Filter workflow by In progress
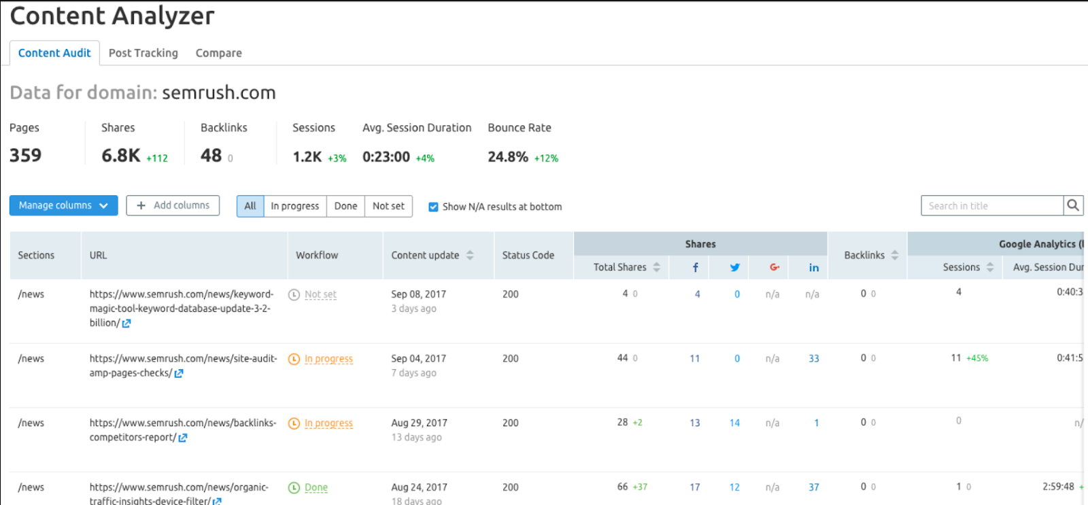Viewport: 1088px width, 505px height. pos(294,206)
